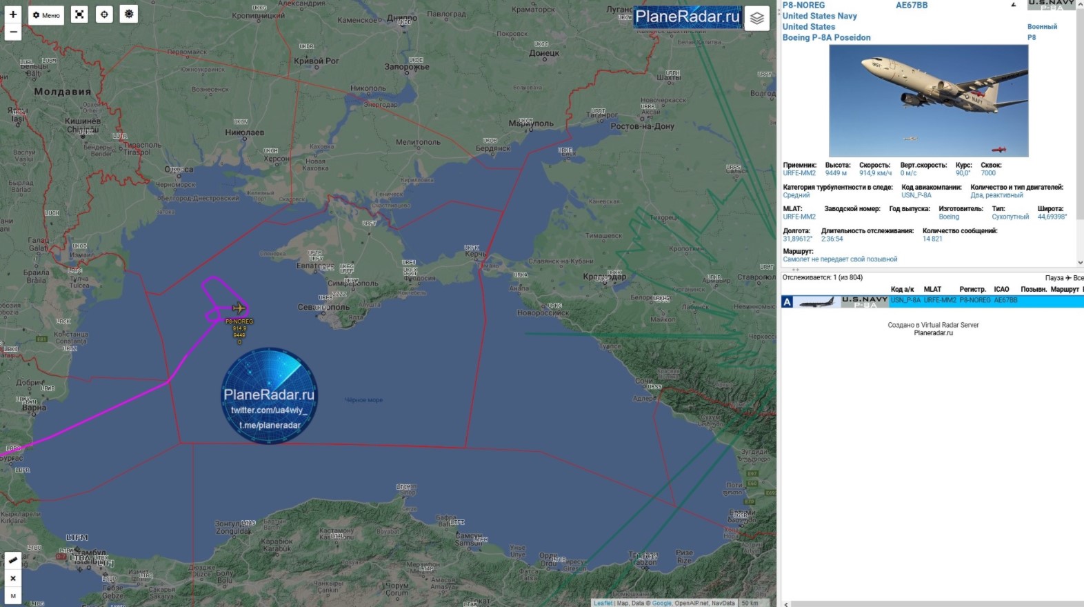Screen dimensions: 1084x607
Task: Select the P-8 aircraft marker on map
Action: (239, 308)
